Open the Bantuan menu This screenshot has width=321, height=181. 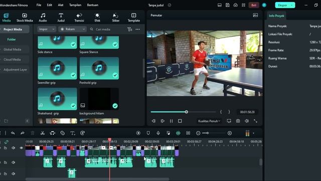click(x=92, y=5)
